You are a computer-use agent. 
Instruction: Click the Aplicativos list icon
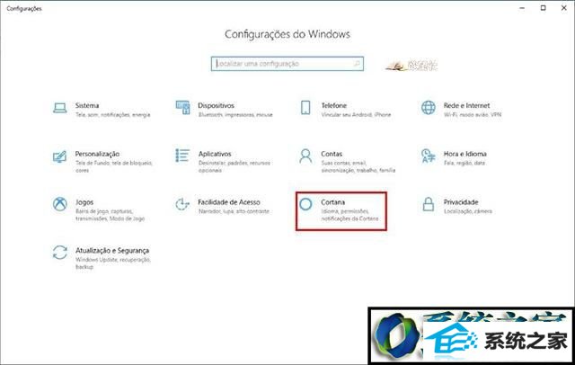point(182,157)
